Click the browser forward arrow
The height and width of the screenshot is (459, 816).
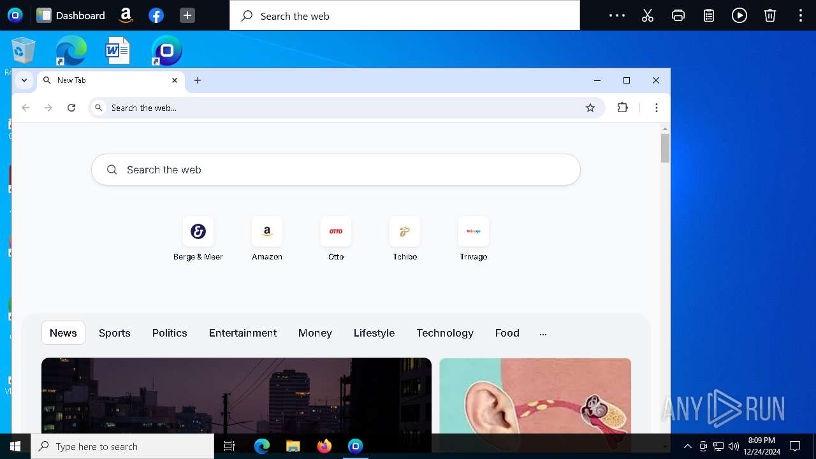(x=48, y=108)
